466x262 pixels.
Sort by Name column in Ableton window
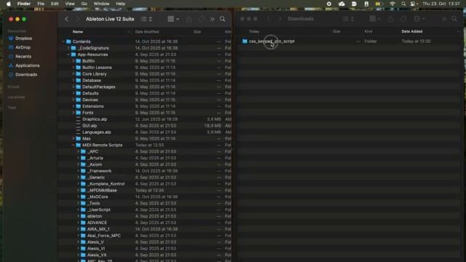click(78, 32)
